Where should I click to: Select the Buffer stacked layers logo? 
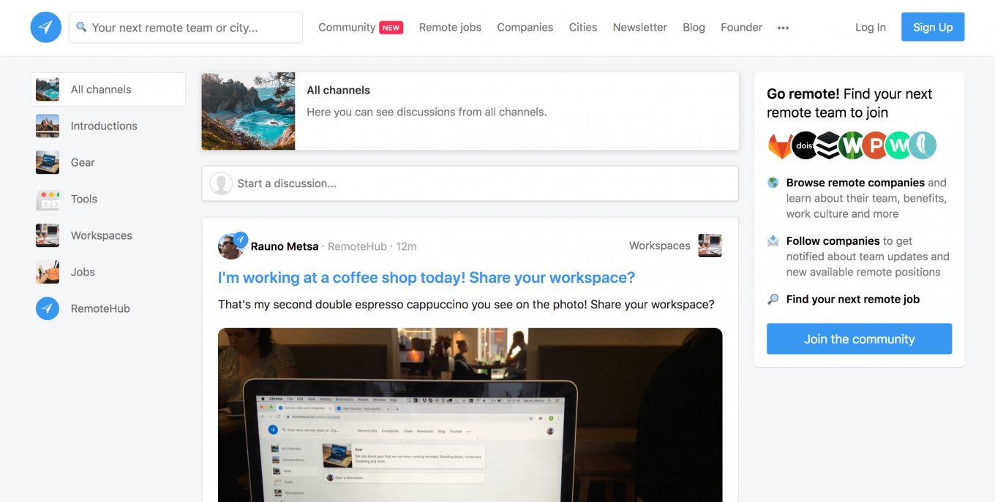click(827, 145)
